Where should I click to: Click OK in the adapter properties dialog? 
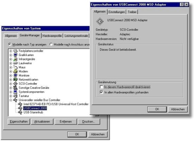pos(157,109)
